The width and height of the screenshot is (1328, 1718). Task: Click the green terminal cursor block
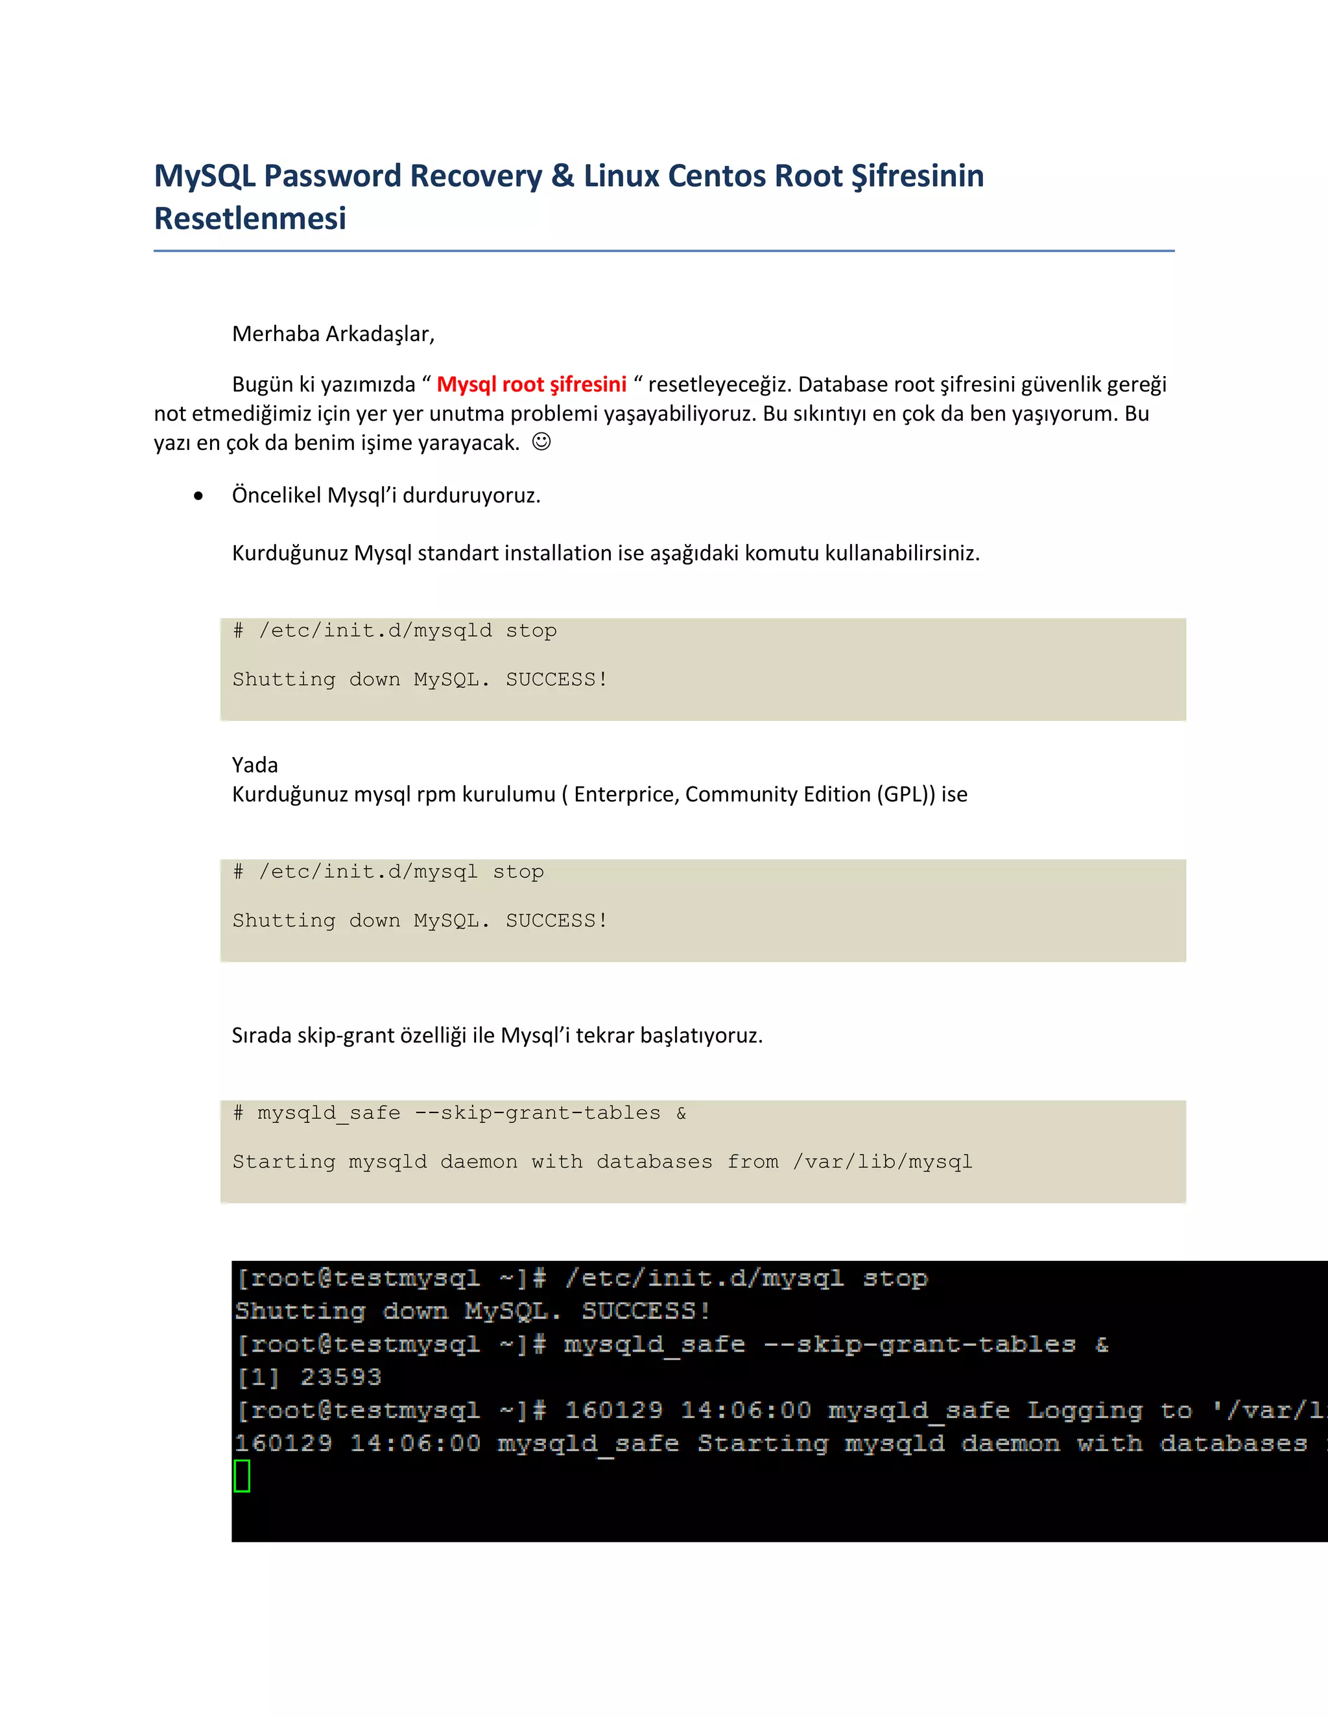click(243, 1476)
